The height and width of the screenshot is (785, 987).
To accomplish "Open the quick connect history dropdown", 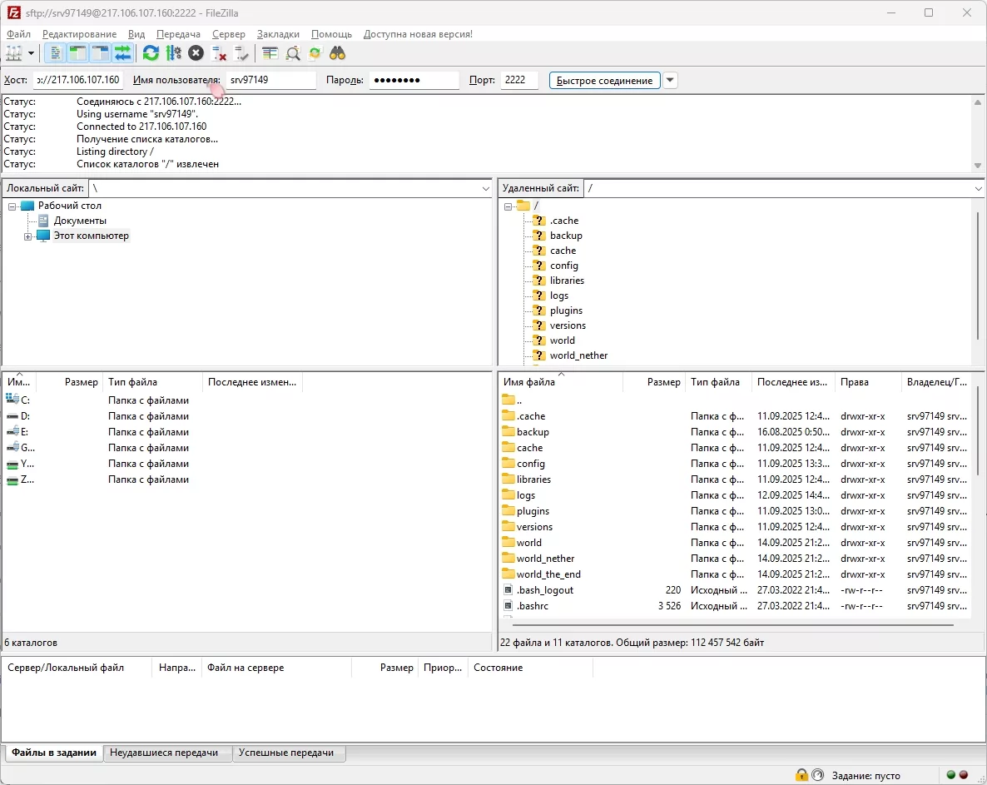I will pos(670,80).
